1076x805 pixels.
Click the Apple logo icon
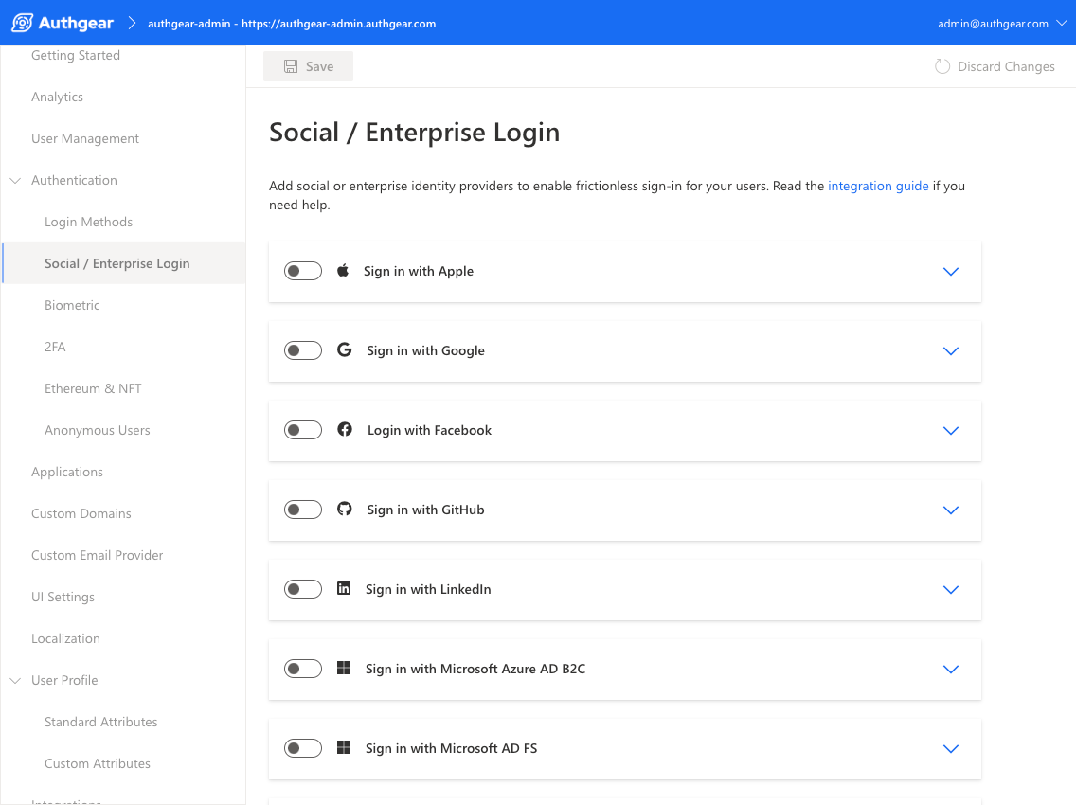(x=343, y=271)
